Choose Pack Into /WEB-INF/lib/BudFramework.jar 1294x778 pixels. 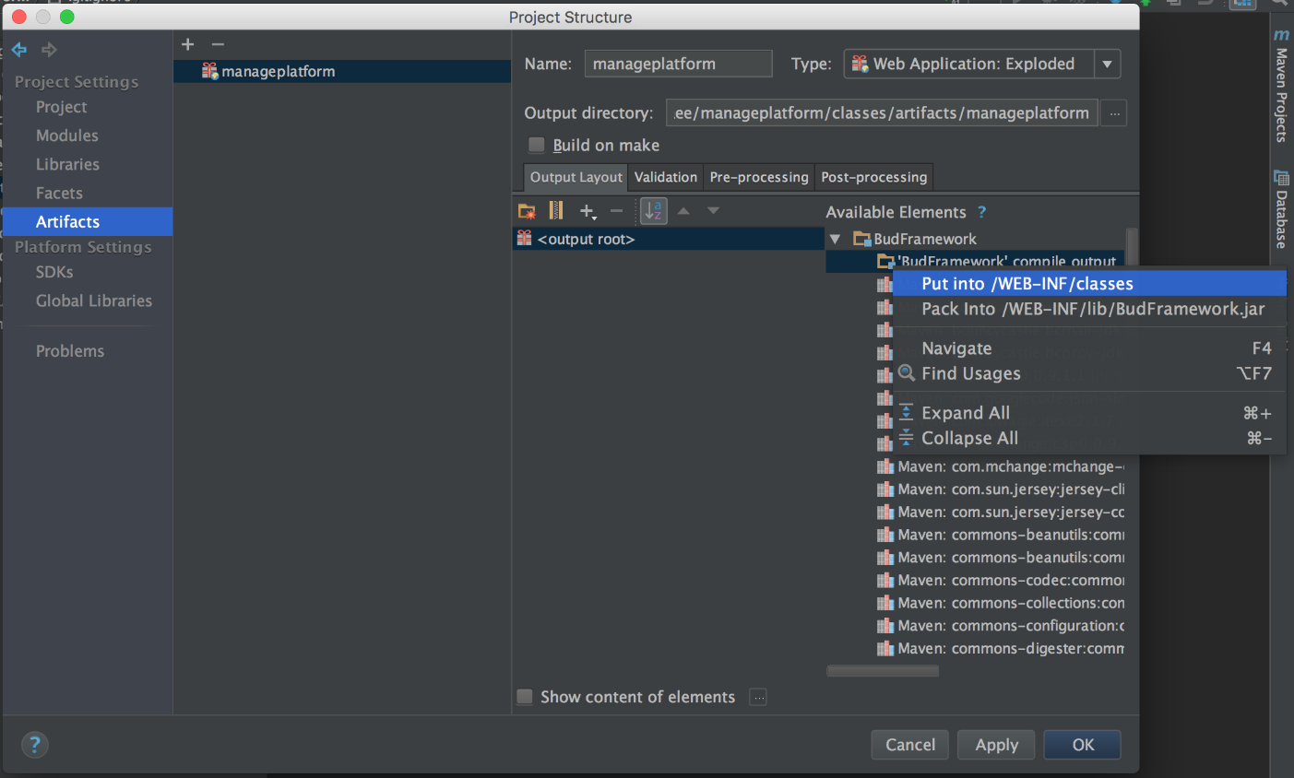coord(1089,309)
